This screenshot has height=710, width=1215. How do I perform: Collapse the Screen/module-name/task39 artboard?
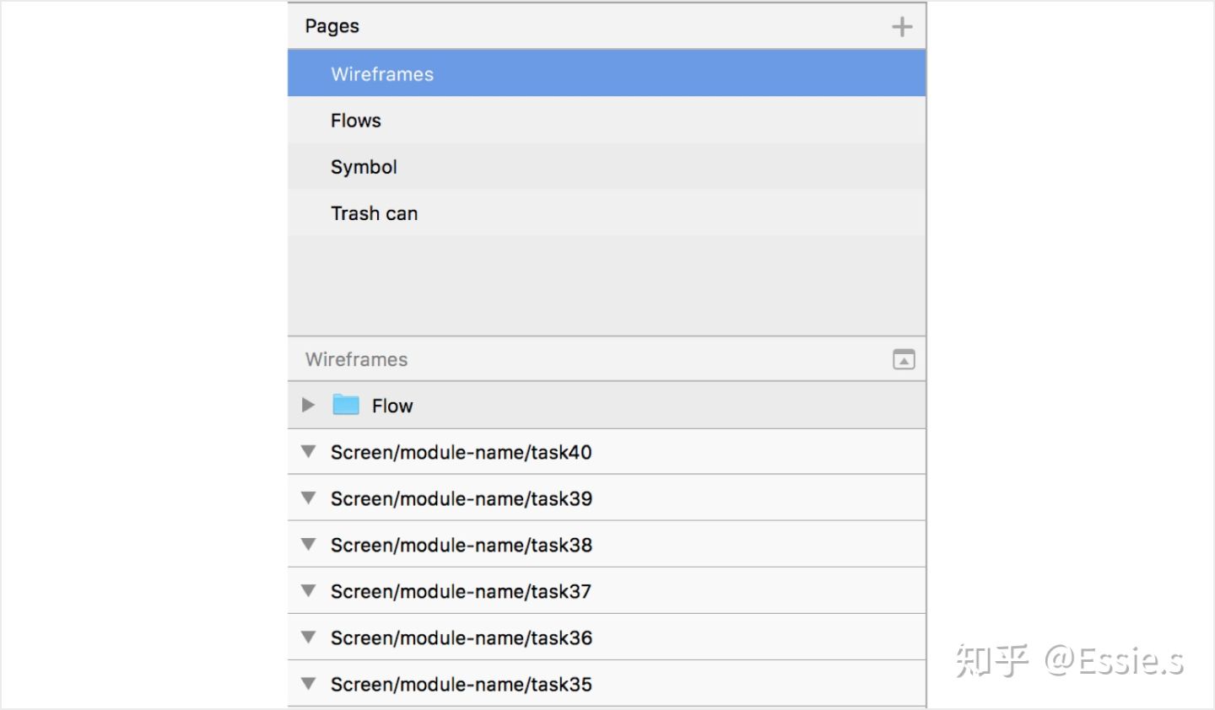[x=309, y=498]
